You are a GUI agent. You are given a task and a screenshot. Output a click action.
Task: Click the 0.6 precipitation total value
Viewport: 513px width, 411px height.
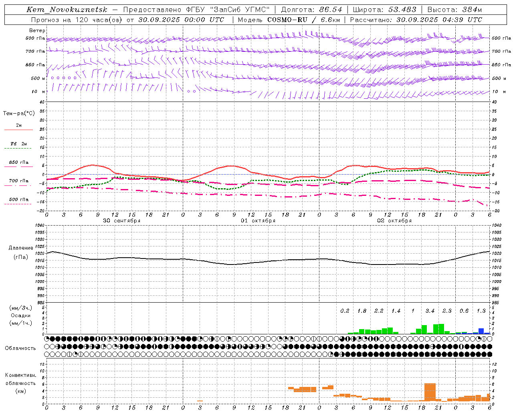tap(464, 311)
